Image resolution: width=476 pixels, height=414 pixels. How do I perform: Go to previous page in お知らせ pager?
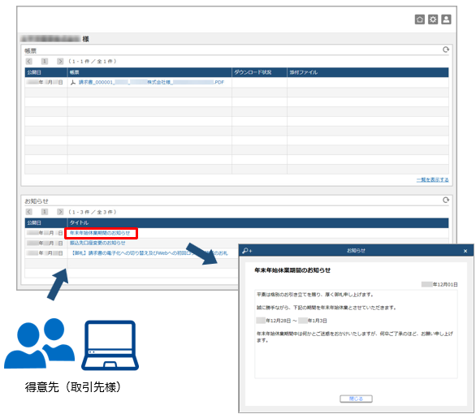pyautogui.click(x=29, y=212)
